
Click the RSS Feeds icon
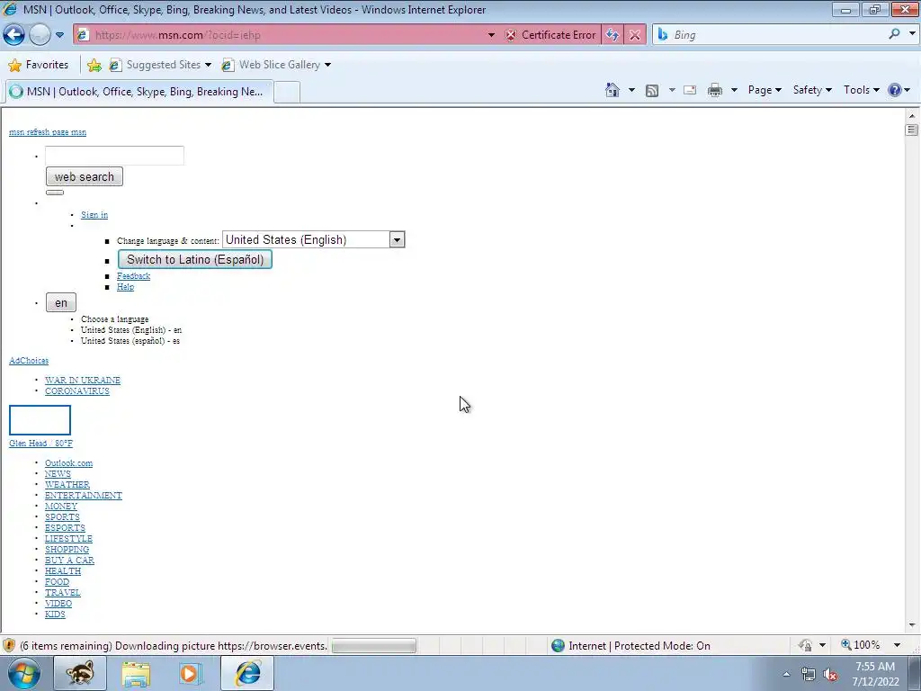tap(652, 91)
